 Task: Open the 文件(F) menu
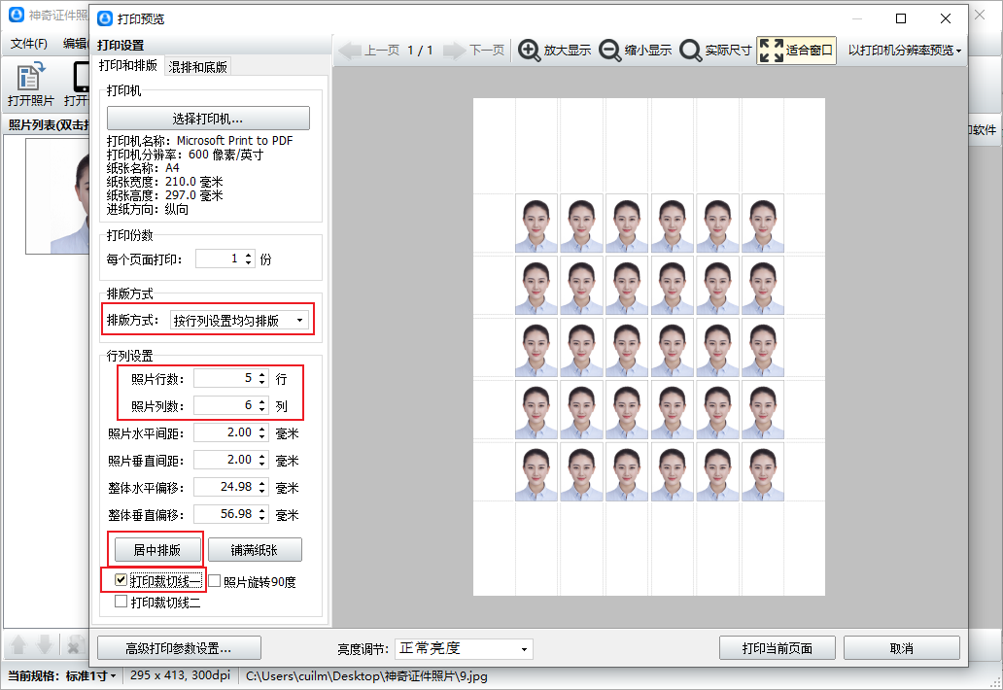click(x=29, y=44)
